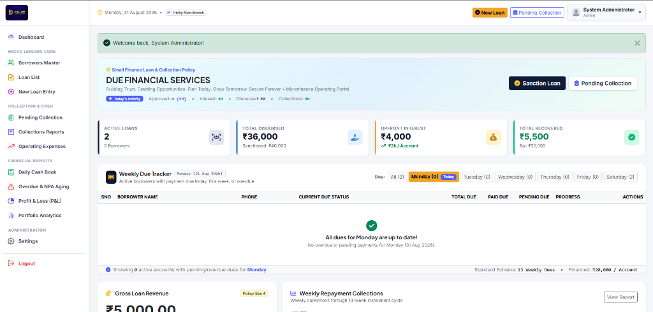Viewport: 653px width, 312px height.
Task: Click the ₹5,500 total recovered value
Action: click(x=534, y=137)
